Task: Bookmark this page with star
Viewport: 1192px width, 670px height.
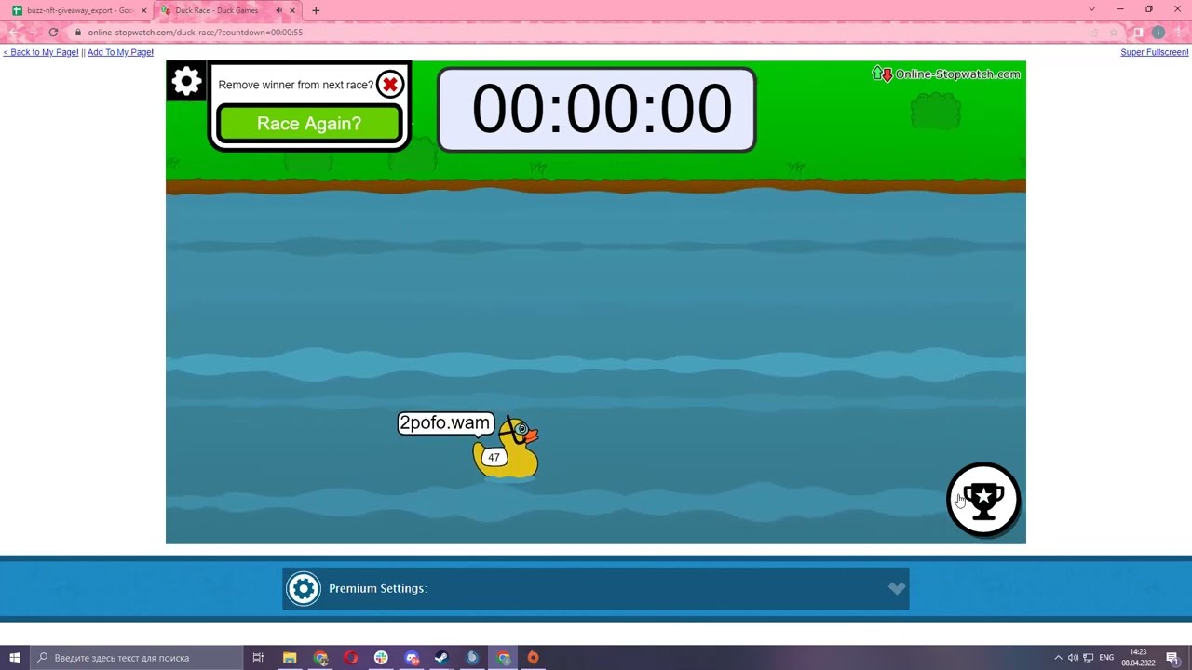Action: click(1114, 33)
